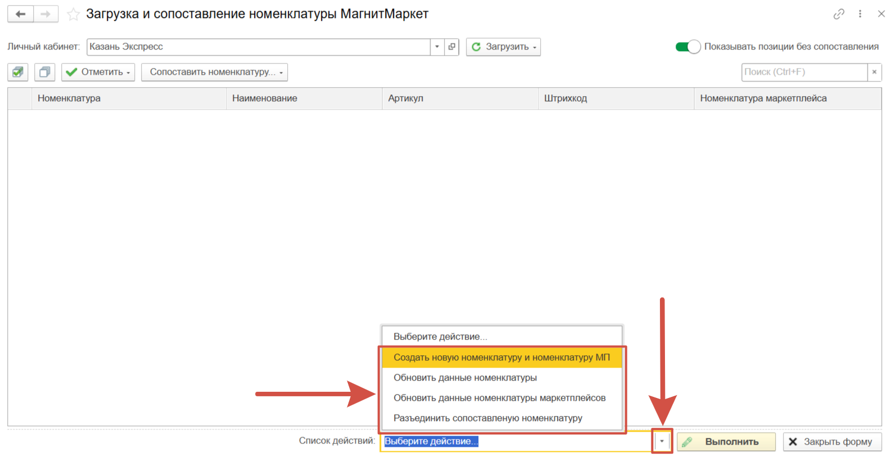Click the forward navigation arrow
896x466 pixels.
pos(46,14)
